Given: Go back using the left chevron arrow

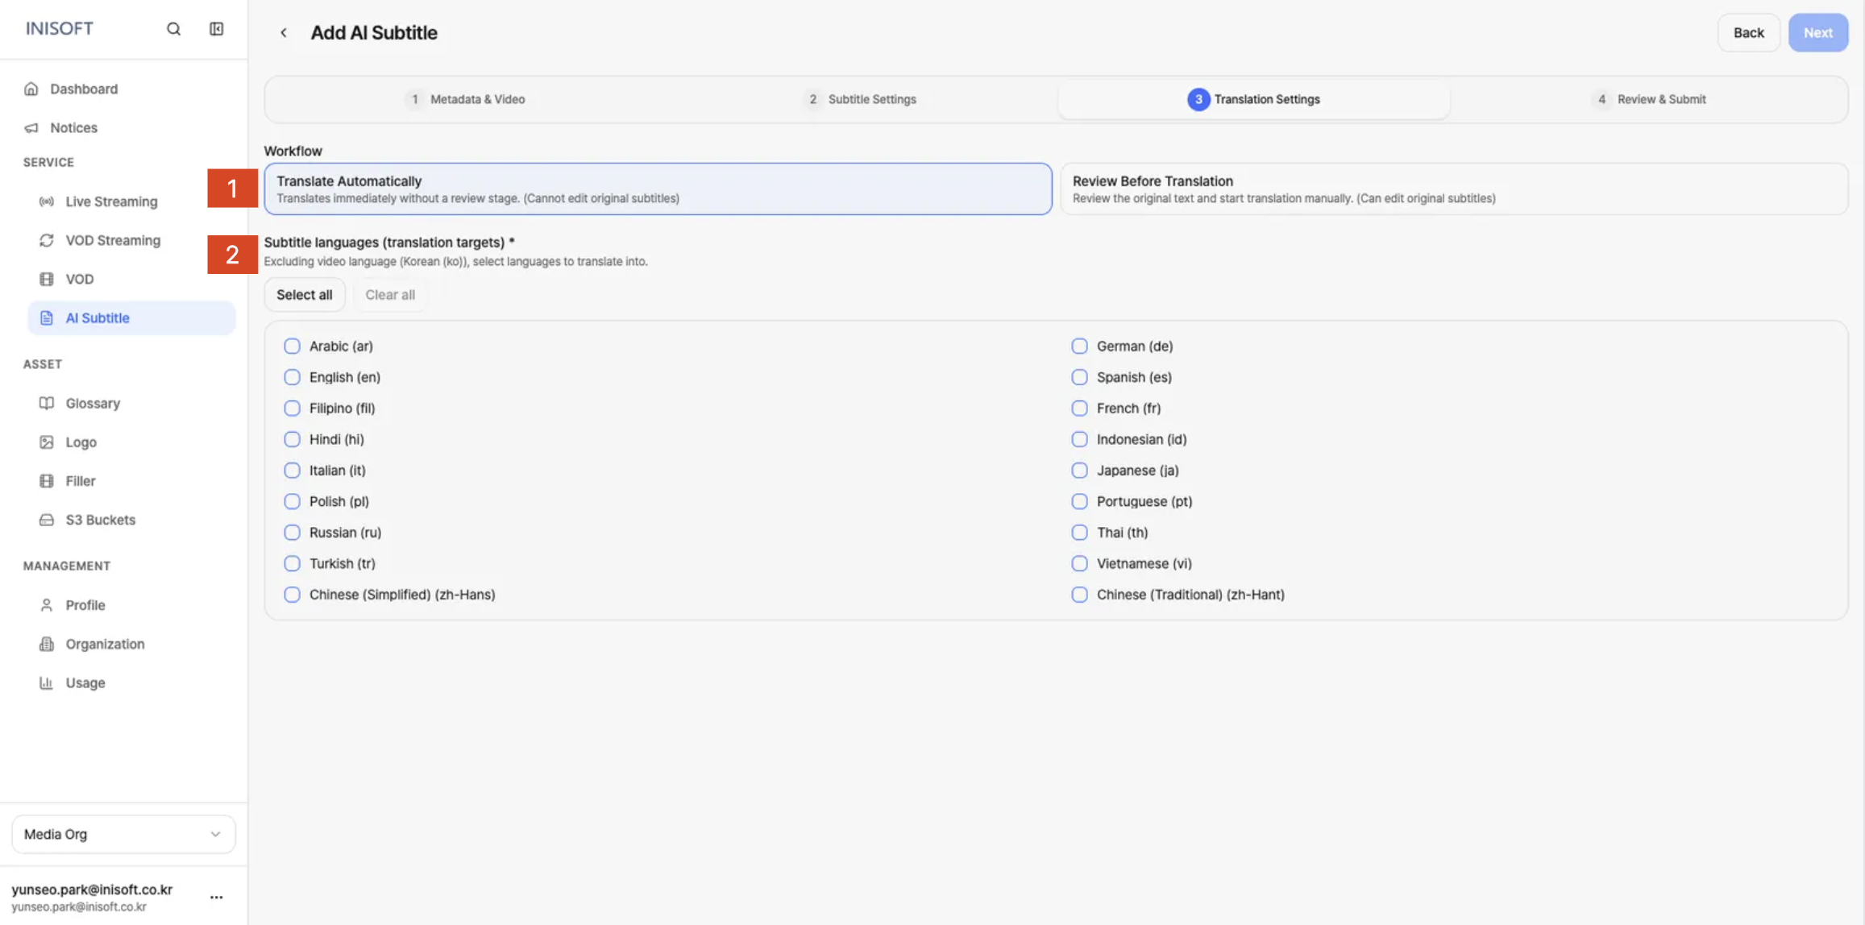Looking at the screenshot, I should (284, 32).
